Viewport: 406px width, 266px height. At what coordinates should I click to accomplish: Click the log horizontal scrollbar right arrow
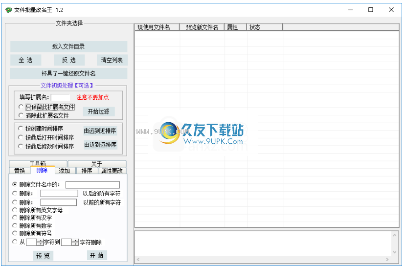pyautogui.click(x=387, y=259)
